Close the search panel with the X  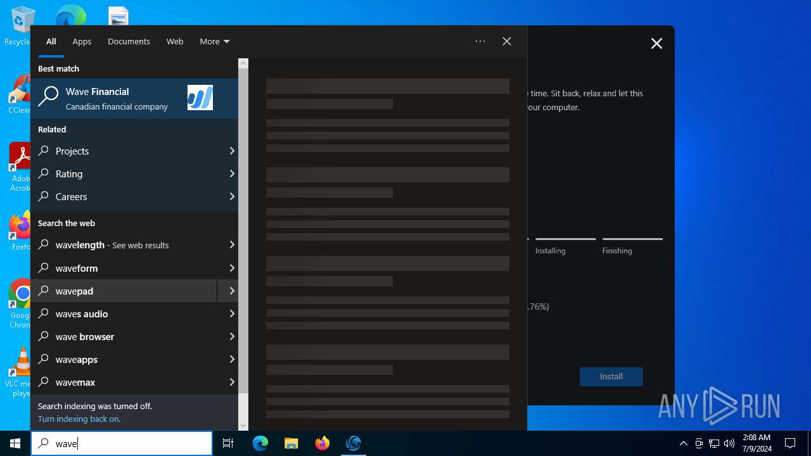pyautogui.click(x=507, y=41)
